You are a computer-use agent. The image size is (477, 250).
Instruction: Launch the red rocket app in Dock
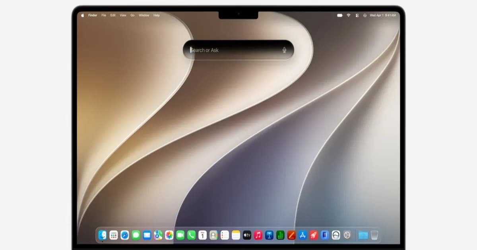pos(314,235)
